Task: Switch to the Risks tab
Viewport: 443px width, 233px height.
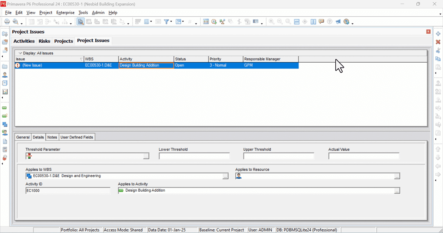Action: [x=45, y=41]
